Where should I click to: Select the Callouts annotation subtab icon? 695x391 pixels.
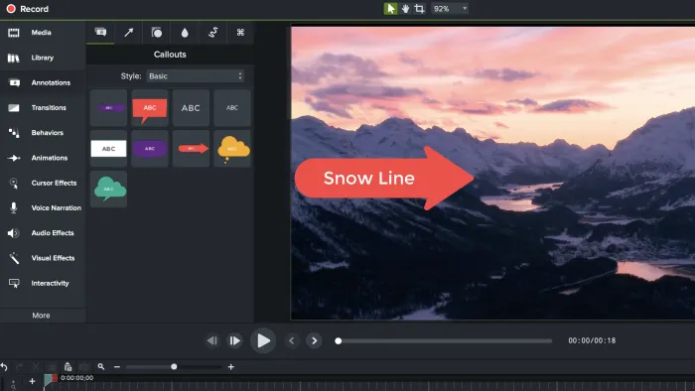(100, 33)
